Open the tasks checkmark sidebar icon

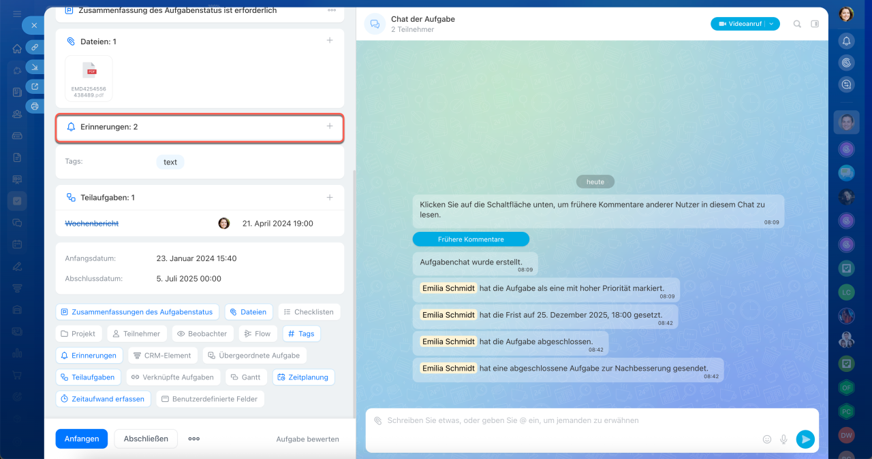pos(17,201)
